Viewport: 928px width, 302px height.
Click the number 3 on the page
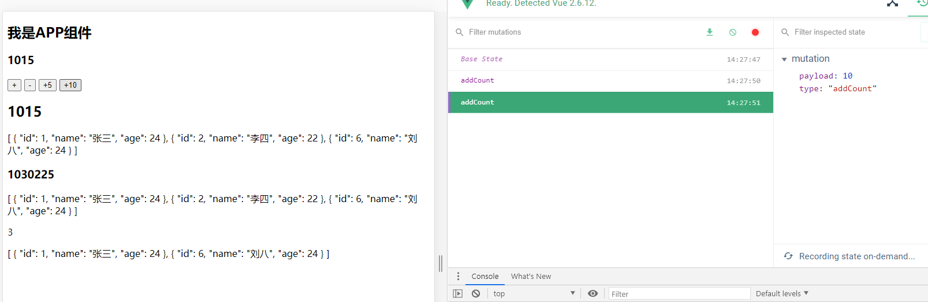[x=10, y=232]
